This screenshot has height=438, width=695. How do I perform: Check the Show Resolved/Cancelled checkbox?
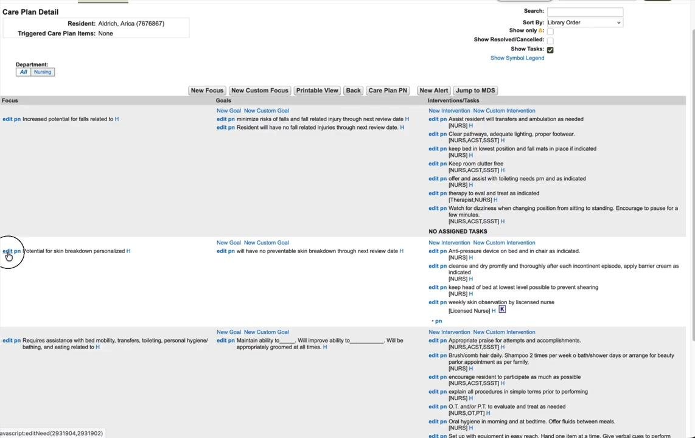tap(550, 41)
